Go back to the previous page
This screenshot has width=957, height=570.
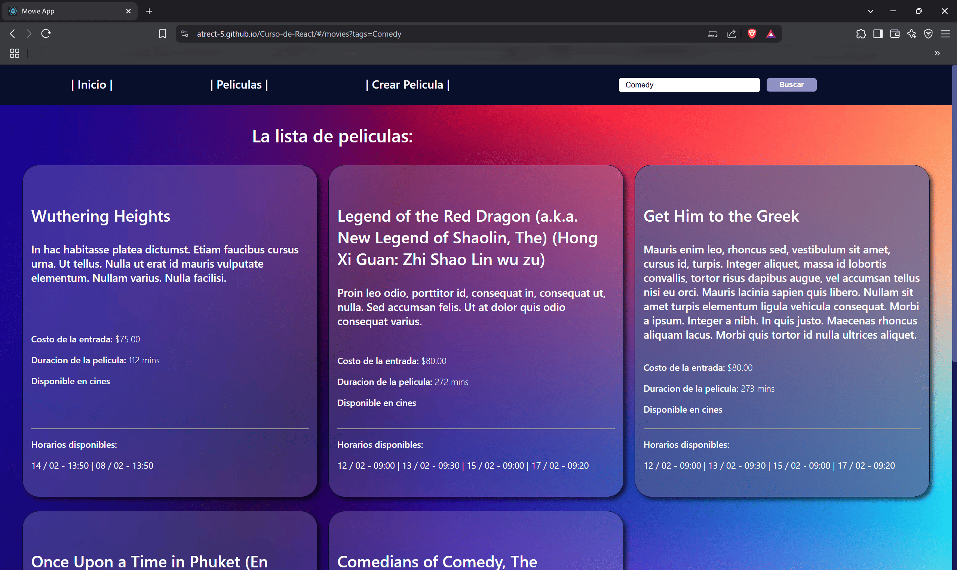pyautogui.click(x=12, y=34)
